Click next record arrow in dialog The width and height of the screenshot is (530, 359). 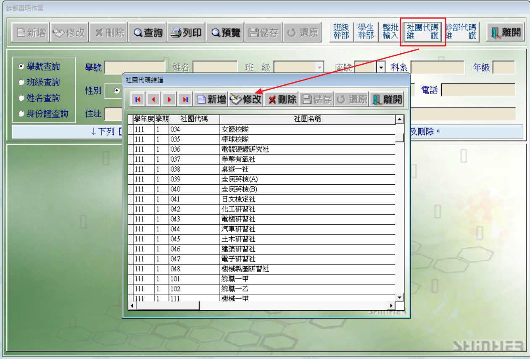coord(169,100)
